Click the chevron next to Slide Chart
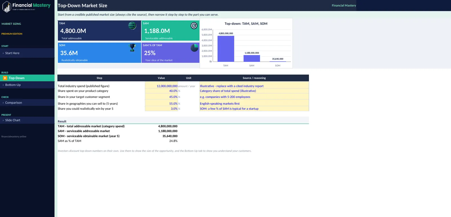 pos(3,120)
